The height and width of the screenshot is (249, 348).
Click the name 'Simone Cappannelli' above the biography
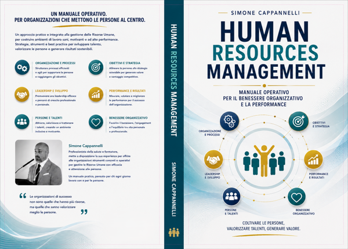pyautogui.click(x=86, y=146)
